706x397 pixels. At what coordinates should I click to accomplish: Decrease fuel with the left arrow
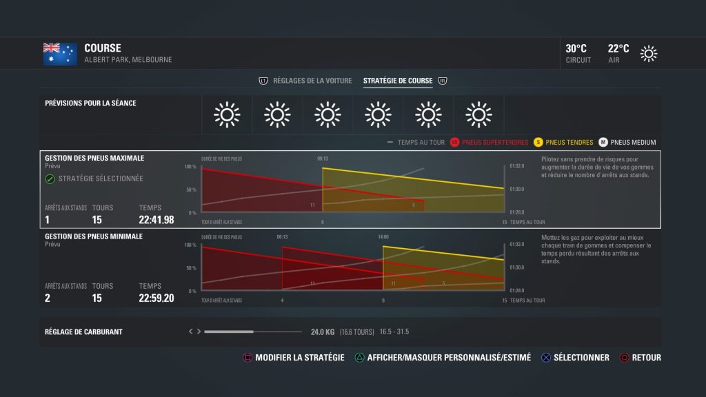[192, 332]
